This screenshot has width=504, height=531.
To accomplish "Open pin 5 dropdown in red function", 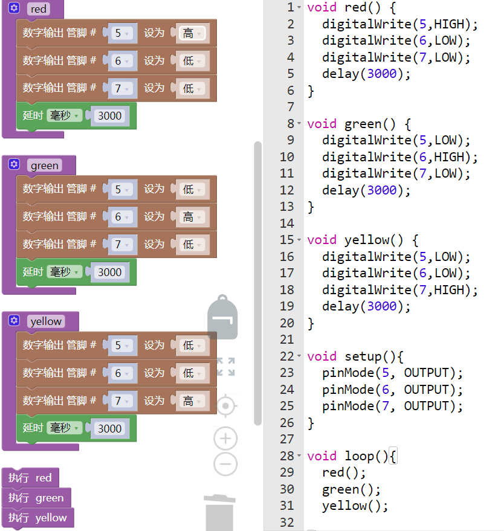I will pos(121,33).
